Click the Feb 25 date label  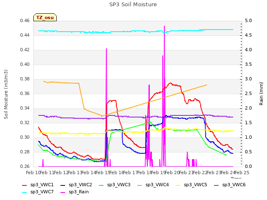click(242, 173)
